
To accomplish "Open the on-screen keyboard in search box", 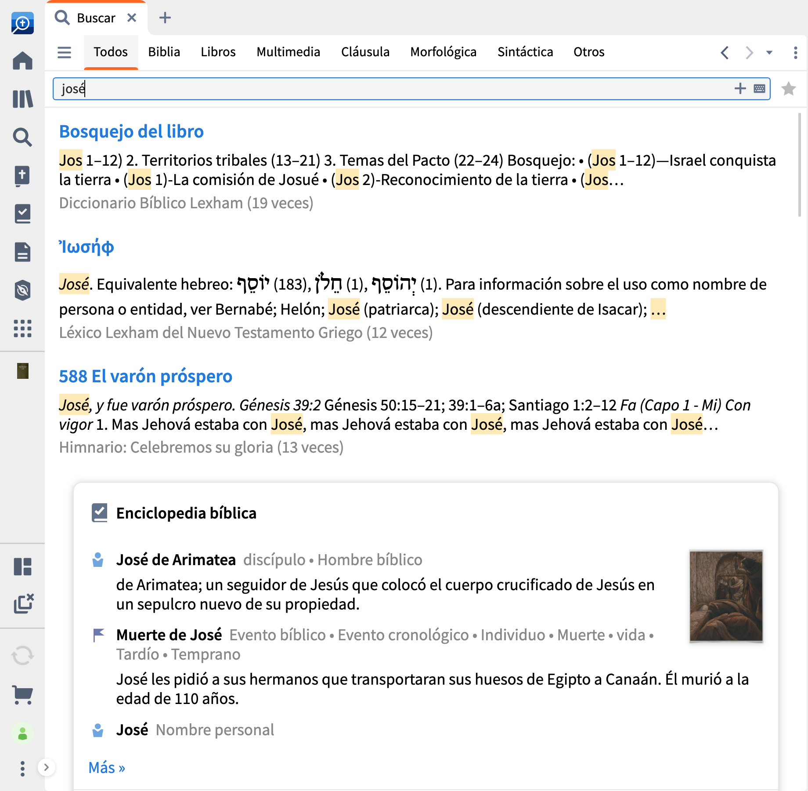I will [759, 89].
